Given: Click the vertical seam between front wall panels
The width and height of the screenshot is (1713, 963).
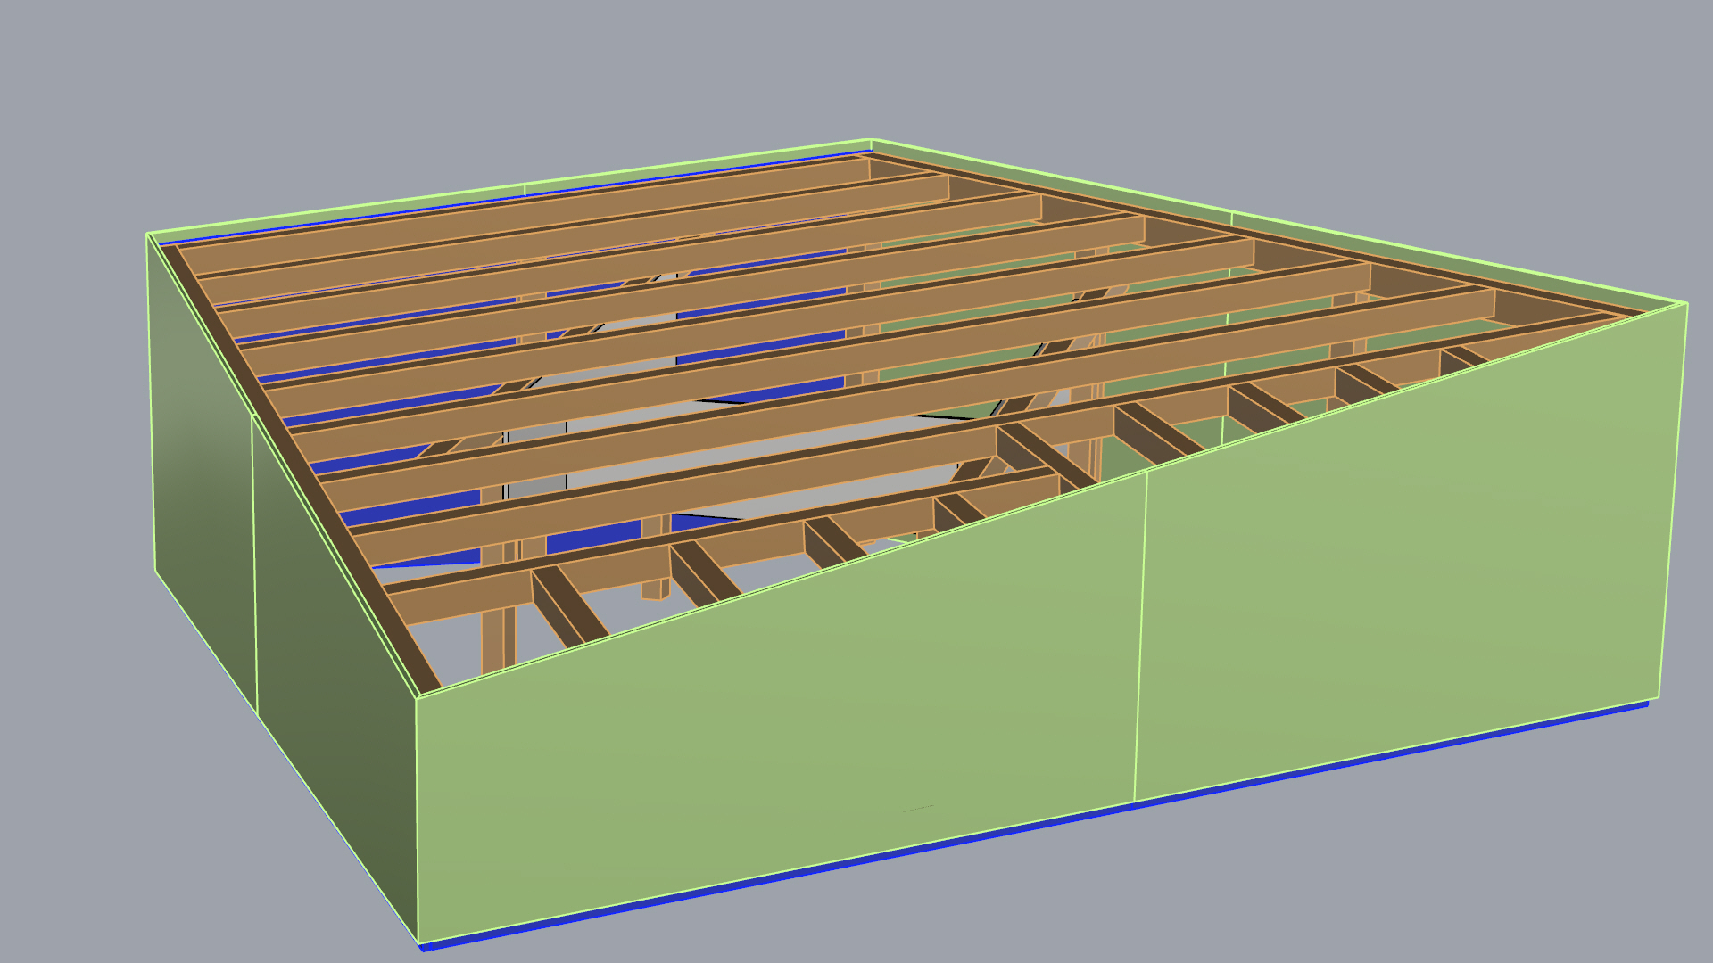Looking at the screenshot, I should pos(1140,638).
